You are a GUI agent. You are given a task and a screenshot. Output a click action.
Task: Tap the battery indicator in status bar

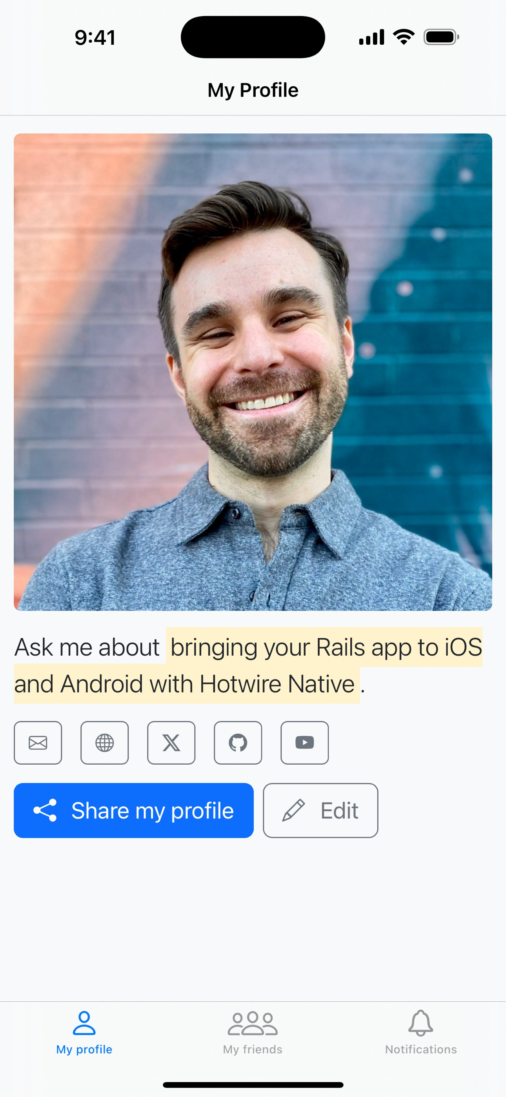click(441, 37)
